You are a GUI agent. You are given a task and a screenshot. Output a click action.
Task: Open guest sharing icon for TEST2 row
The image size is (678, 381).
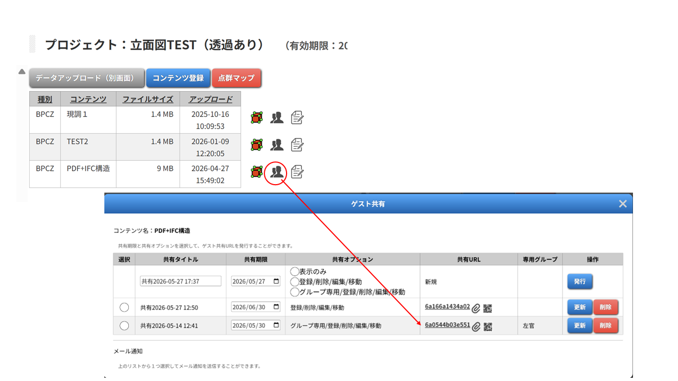coord(276,144)
